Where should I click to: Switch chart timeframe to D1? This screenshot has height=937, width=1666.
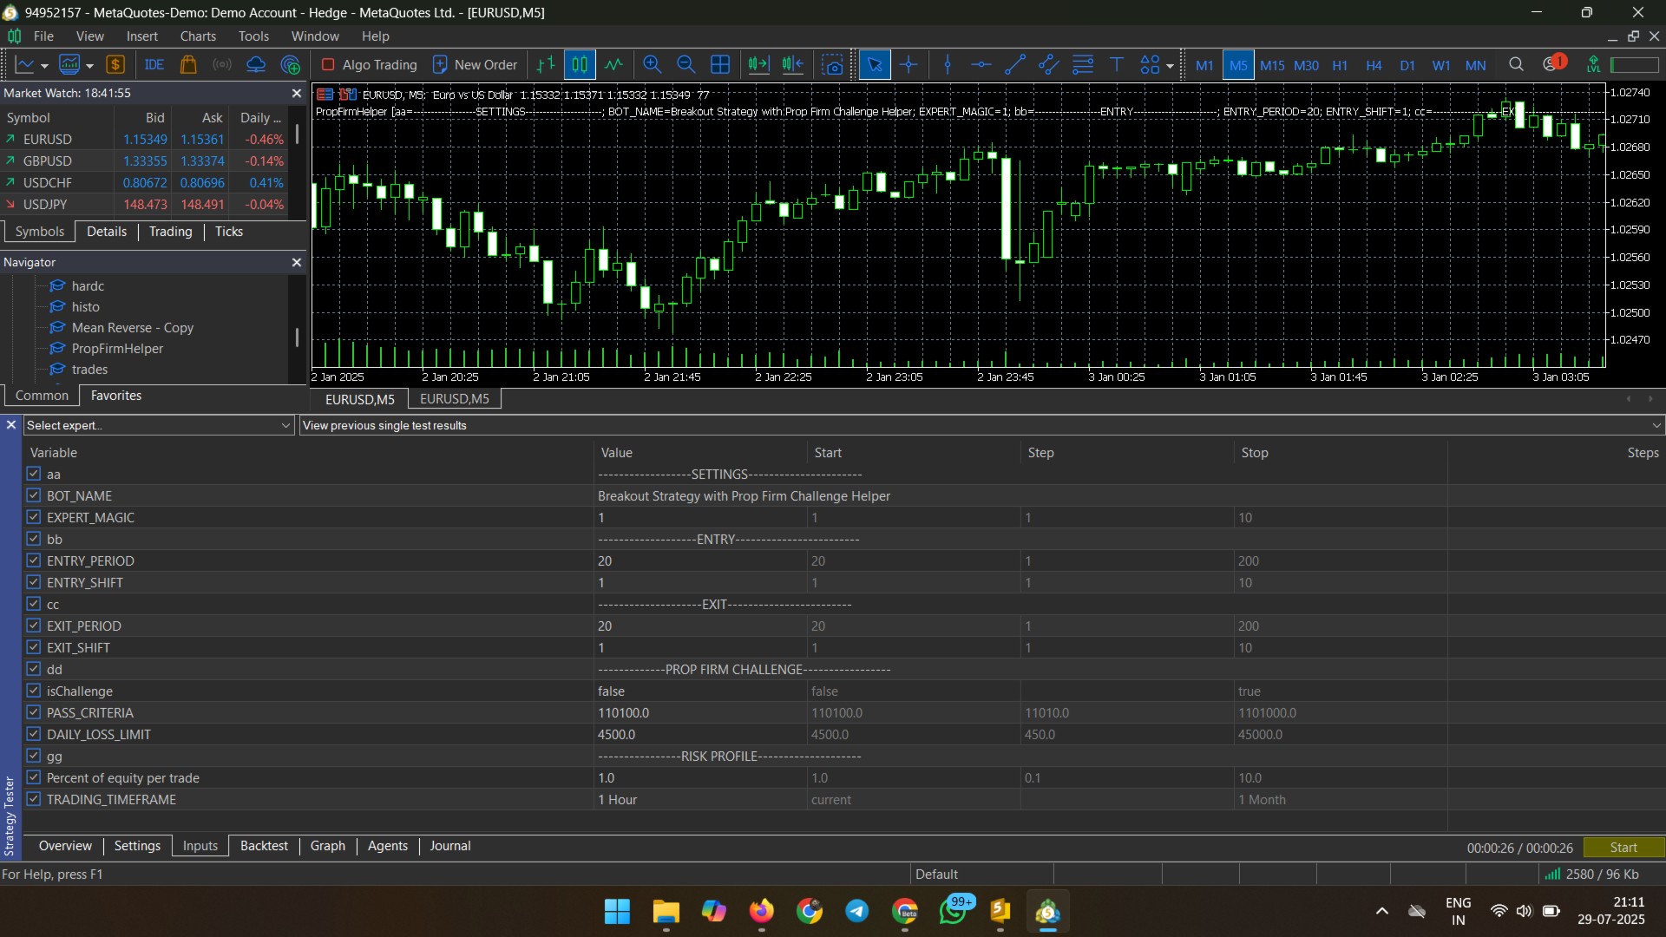pyautogui.click(x=1407, y=65)
